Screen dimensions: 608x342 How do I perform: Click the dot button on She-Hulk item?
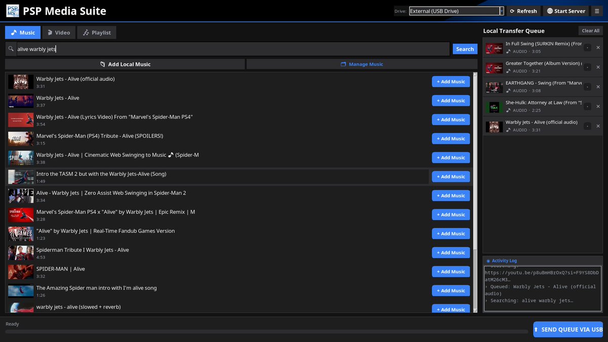pyautogui.click(x=587, y=106)
